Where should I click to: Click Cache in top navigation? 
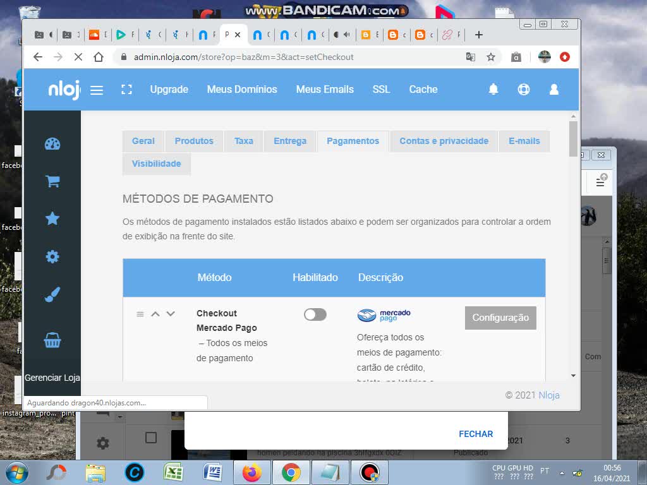[x=423, y=90]
